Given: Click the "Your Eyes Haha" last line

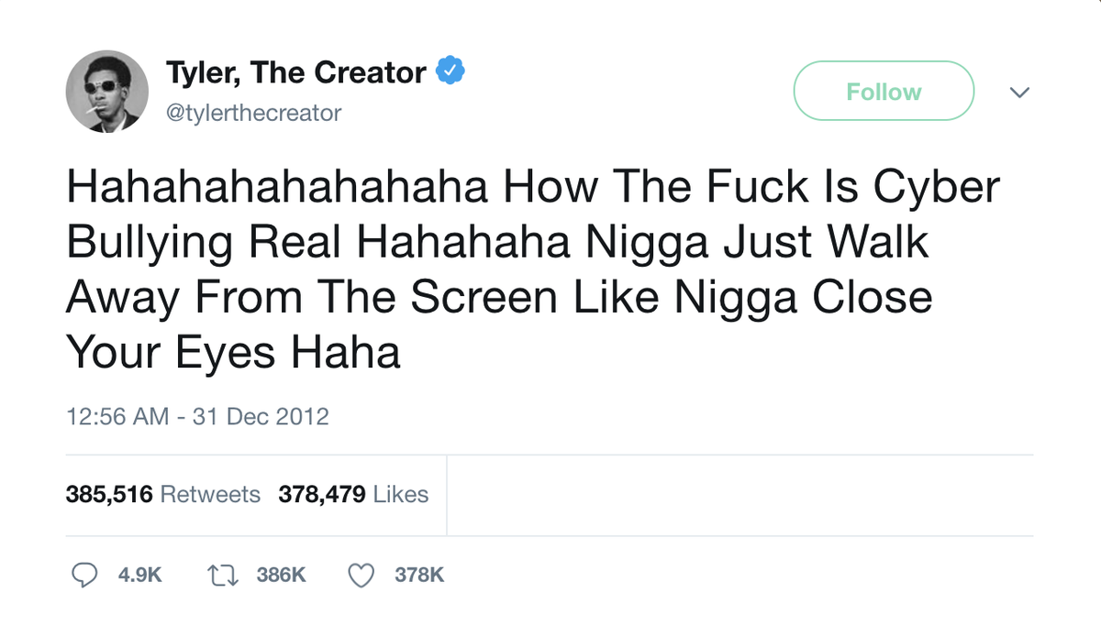Looking at the screenshot, I should [234, 352].
